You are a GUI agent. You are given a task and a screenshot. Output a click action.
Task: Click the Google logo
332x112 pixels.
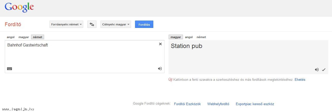click(x=19, y=7)
